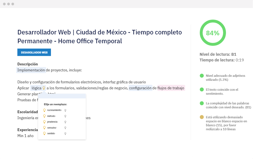Click the gender symbol icon in prudencia row
The height and width of the screenshot is (159, 253).
tap(65, 122)
